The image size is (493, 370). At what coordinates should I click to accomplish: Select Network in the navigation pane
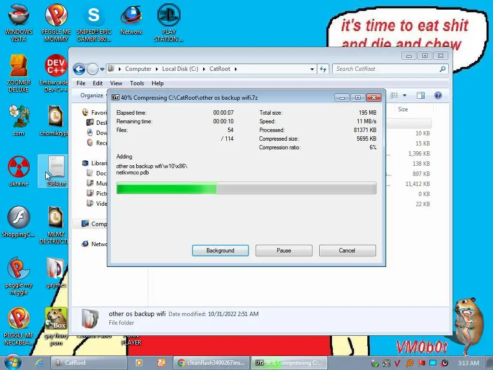coord(94,244)
